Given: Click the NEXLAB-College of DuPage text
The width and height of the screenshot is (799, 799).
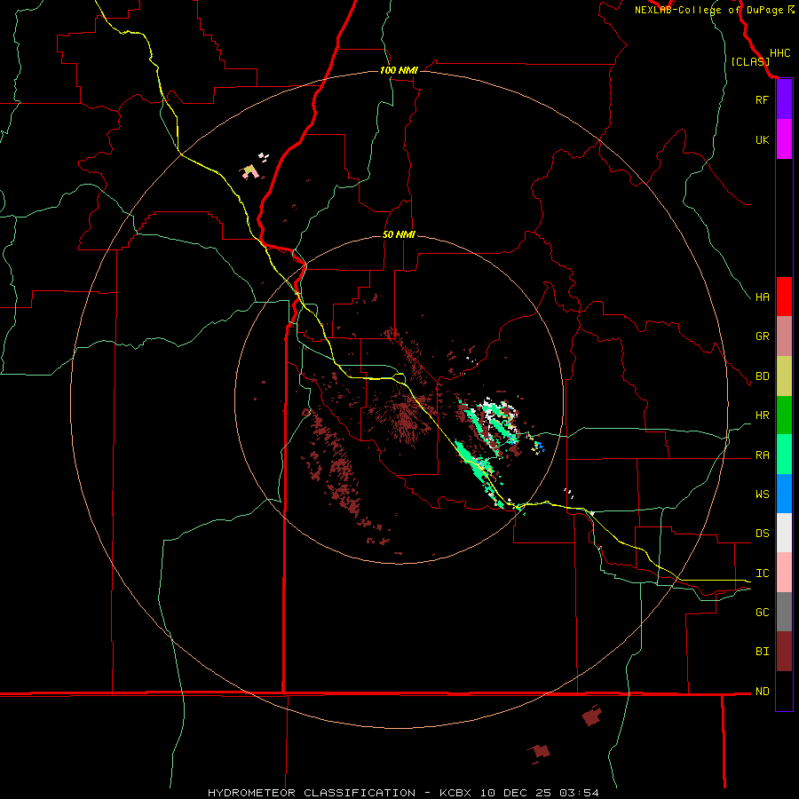Looking at the screenshot, I should pos(708,10).
